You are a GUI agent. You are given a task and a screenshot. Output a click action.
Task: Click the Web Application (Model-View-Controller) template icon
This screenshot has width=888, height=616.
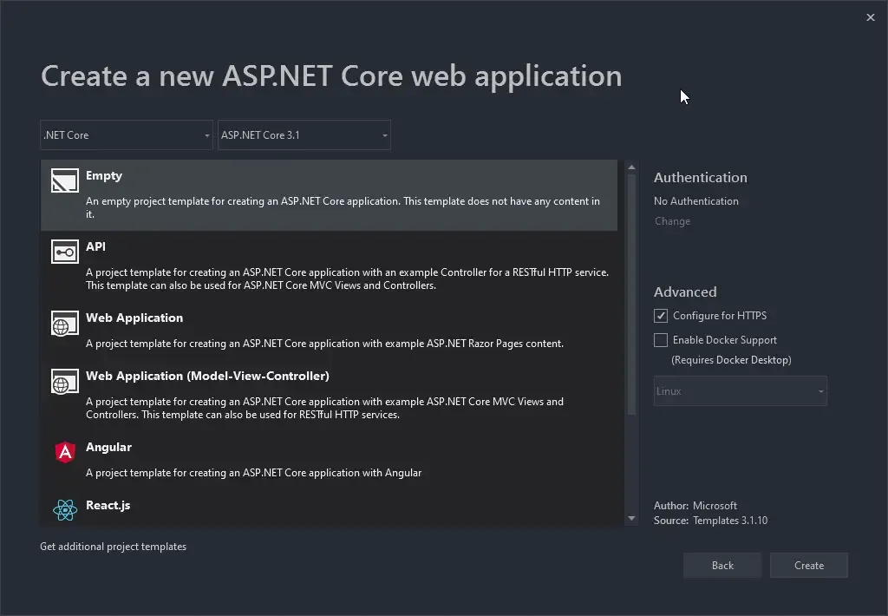[x=64, y=381]
